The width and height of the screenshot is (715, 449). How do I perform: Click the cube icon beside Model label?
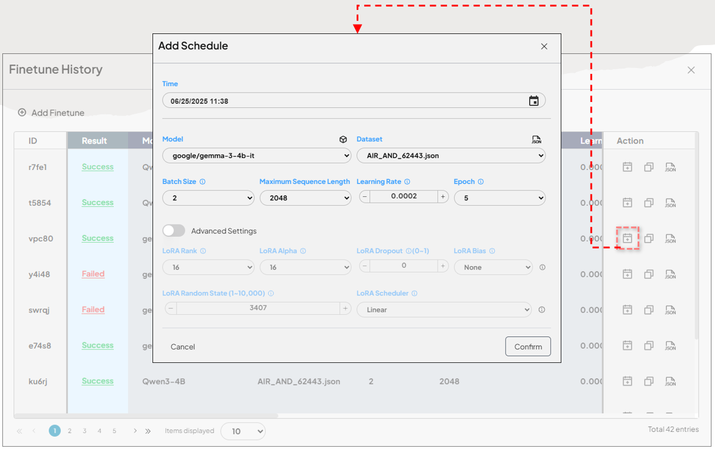[343, 140]
